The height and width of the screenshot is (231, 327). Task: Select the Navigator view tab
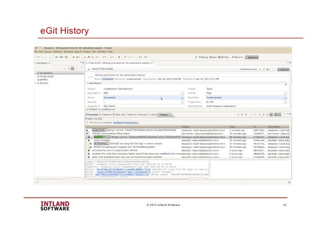coord(42,63)
